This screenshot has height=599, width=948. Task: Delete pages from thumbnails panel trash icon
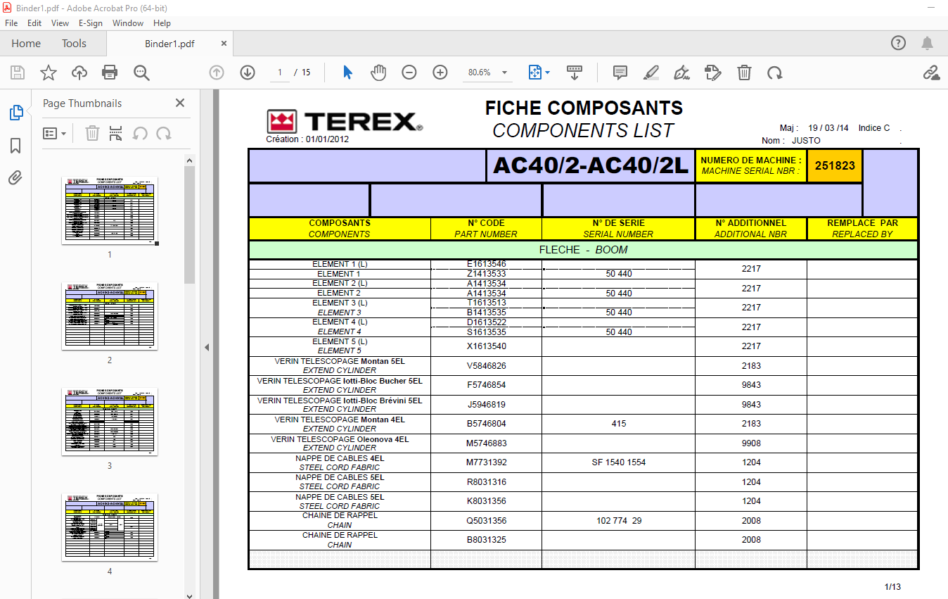tap(92, 133)
